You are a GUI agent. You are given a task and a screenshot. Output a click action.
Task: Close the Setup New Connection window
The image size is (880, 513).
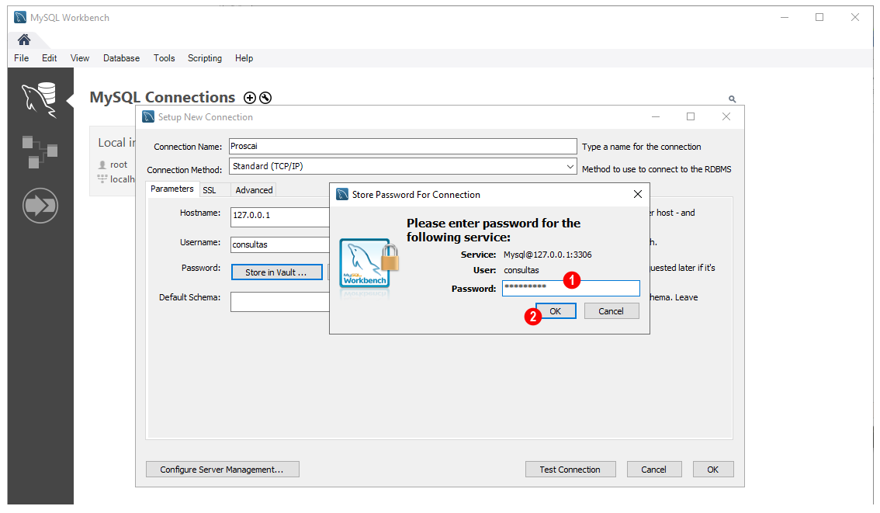[726, 116]
